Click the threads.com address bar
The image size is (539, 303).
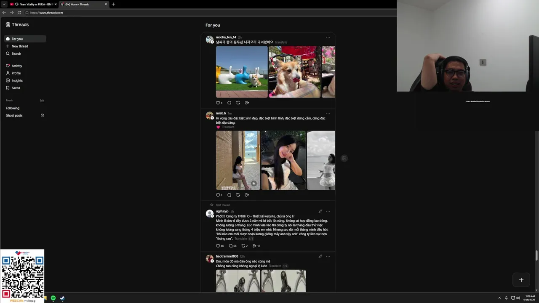pyautogui.click(x=211, y=13)
